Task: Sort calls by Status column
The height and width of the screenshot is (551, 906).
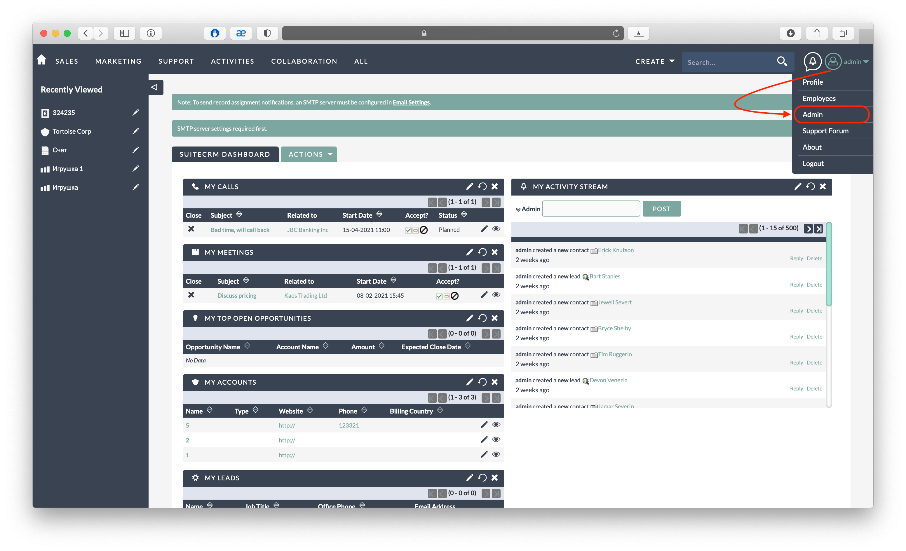Action: (x=464, y=214)
